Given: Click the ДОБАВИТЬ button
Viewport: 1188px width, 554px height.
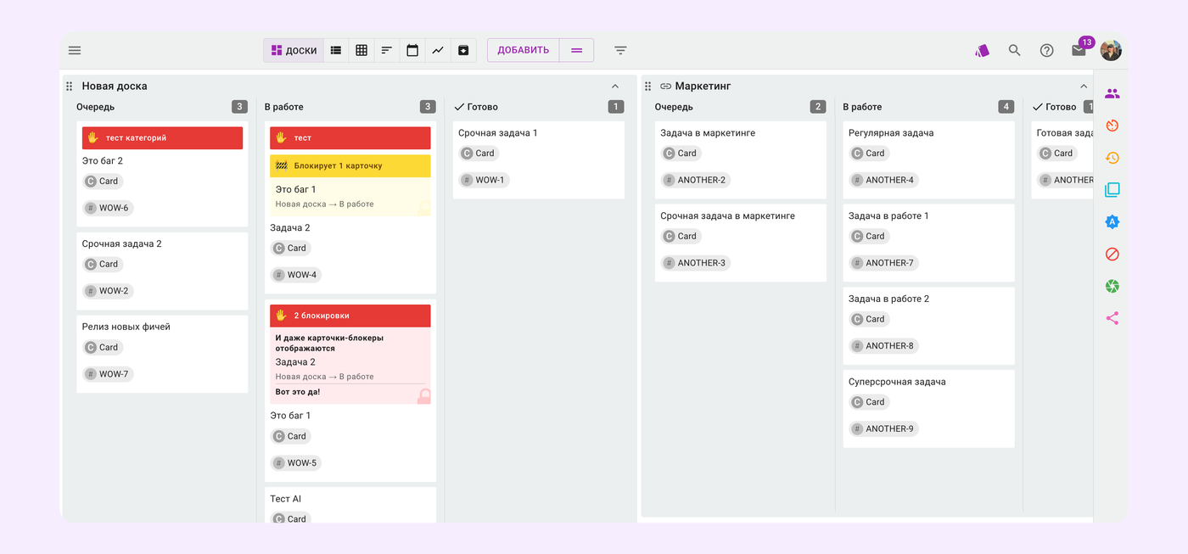Looking at the screenshot, I should click(x=523, y=51).
